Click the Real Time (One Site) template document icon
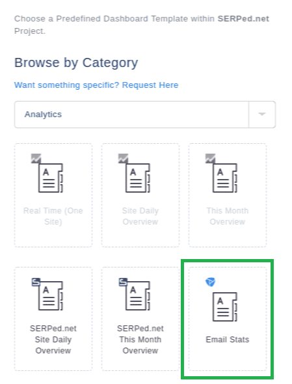Screen dimensions: 292x384 pyautogui.click(x=51, y=178)
